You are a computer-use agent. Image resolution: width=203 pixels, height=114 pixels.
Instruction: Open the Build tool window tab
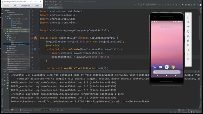[x=53, y=110]
